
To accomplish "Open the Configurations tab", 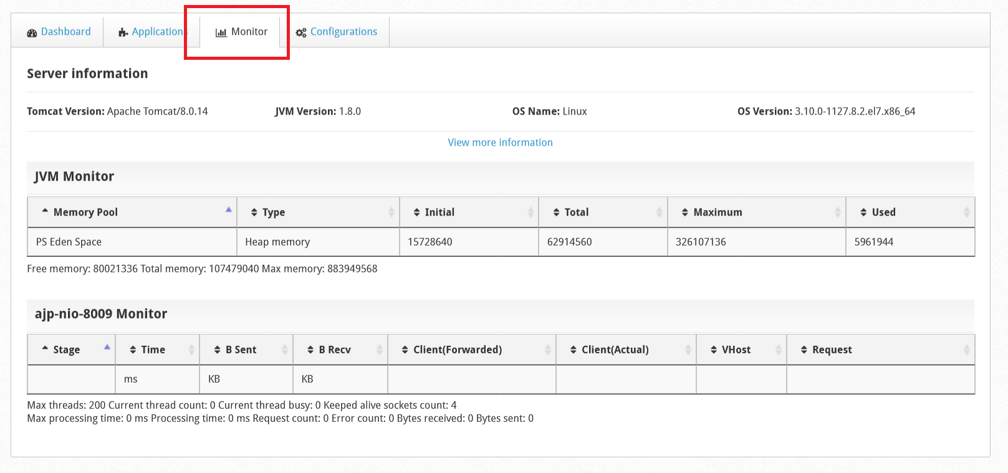I will click(x=337, y=32).
